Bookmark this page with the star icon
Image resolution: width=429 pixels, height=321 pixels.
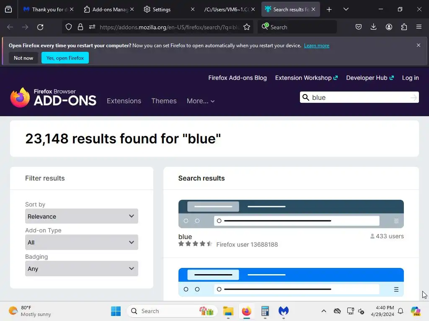pyautogui.click(x=247, y=27)
